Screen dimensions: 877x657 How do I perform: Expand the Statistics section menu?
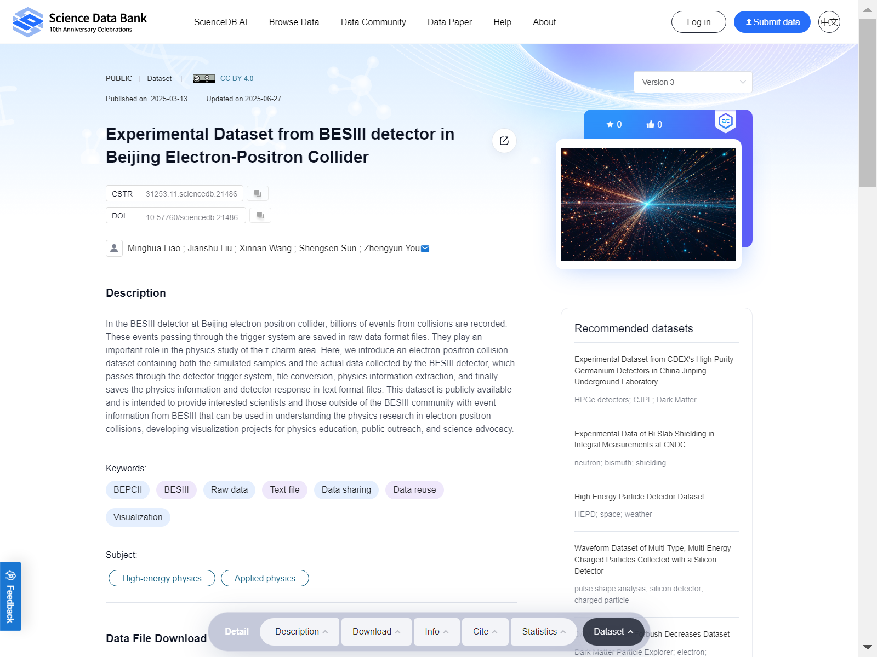click(544, 631)
